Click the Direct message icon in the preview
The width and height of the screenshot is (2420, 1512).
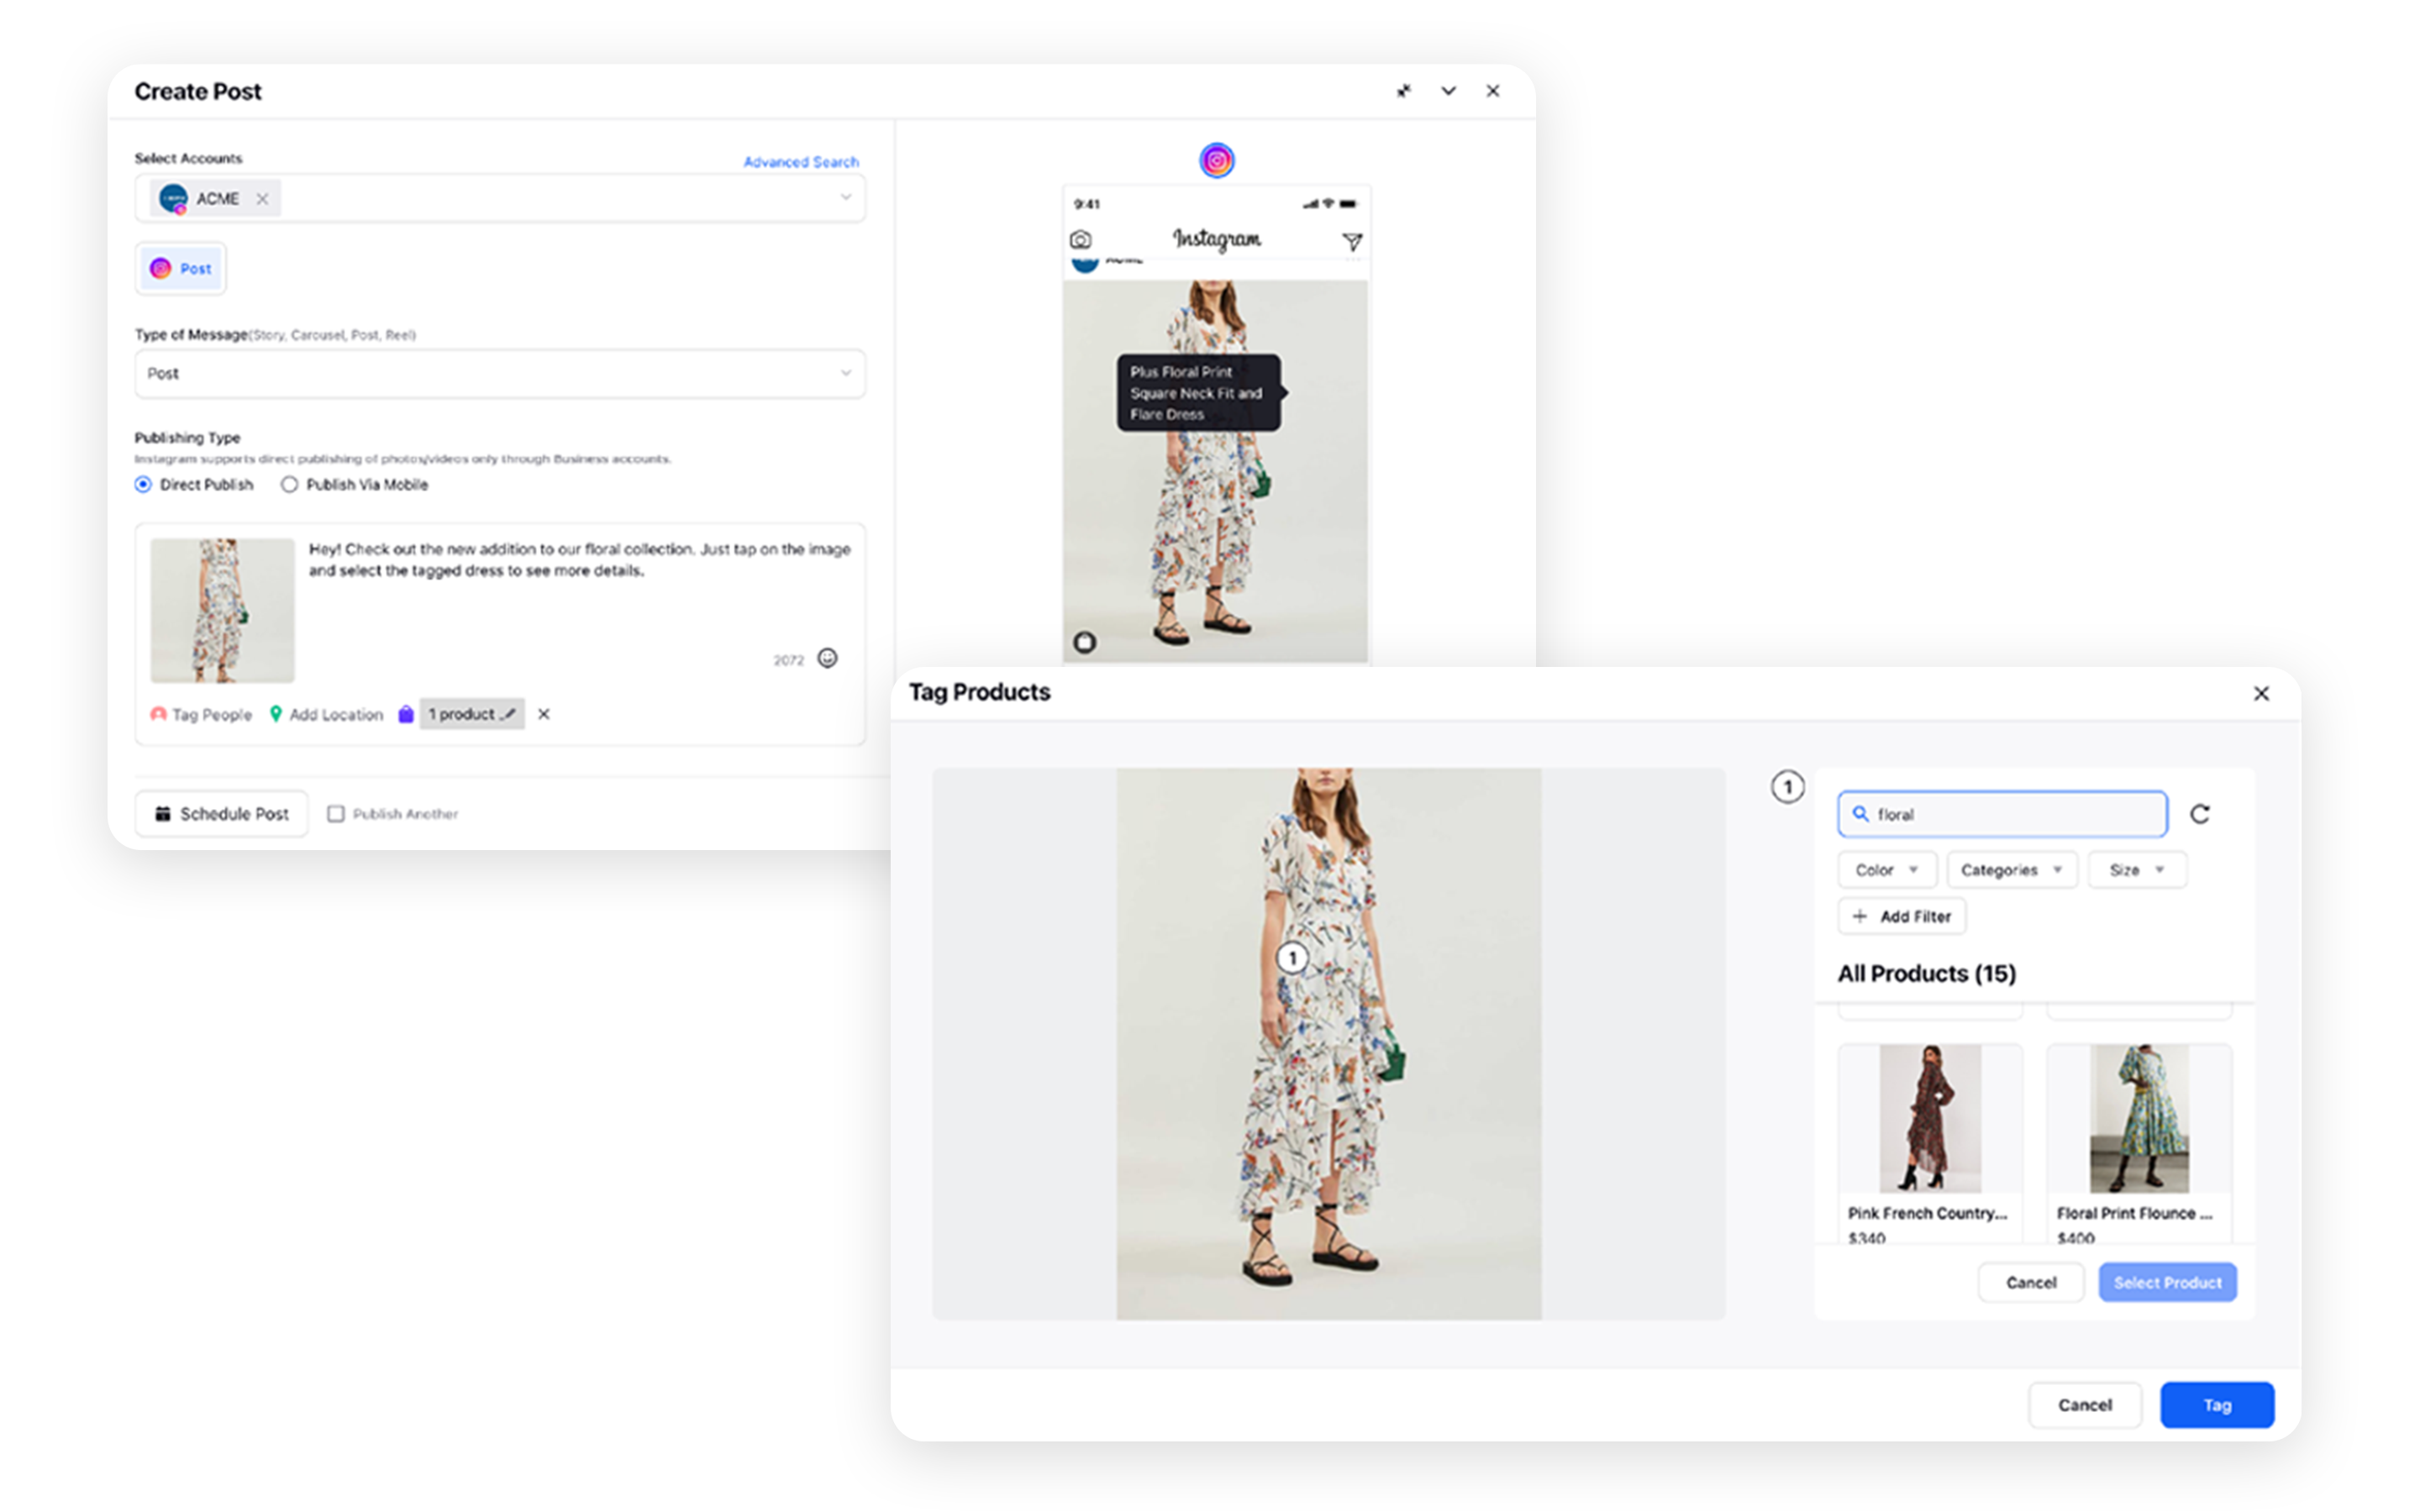[1352, 241]
